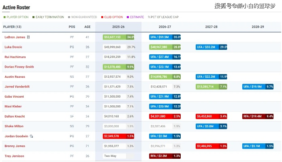Screen dimensions: 282x162
Task: Open the Austin Reaves player link
Action: pos(15,77)
